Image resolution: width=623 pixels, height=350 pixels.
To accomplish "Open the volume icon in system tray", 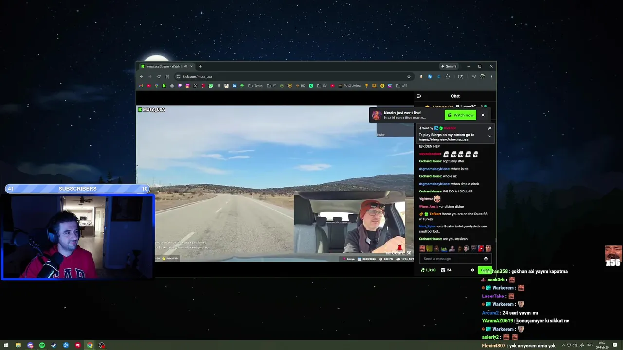I will [575, 345].
